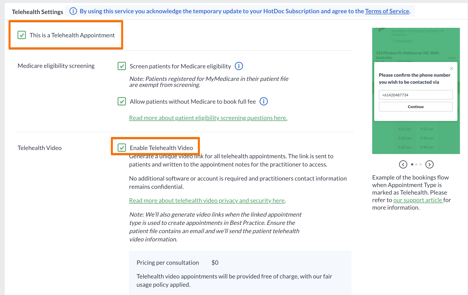Select the third carousel dot indicator
The height and width of the screenshot is (295, 468).
pos(421,165)
